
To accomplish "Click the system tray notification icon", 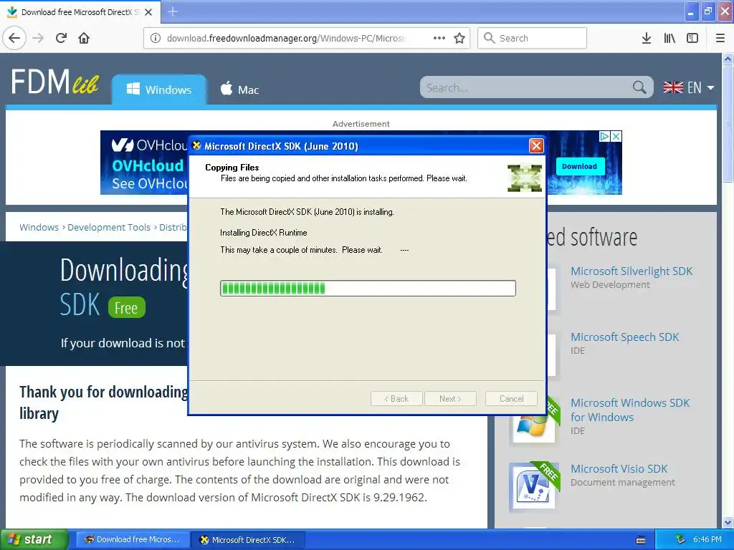I will (x=681, y=539).
